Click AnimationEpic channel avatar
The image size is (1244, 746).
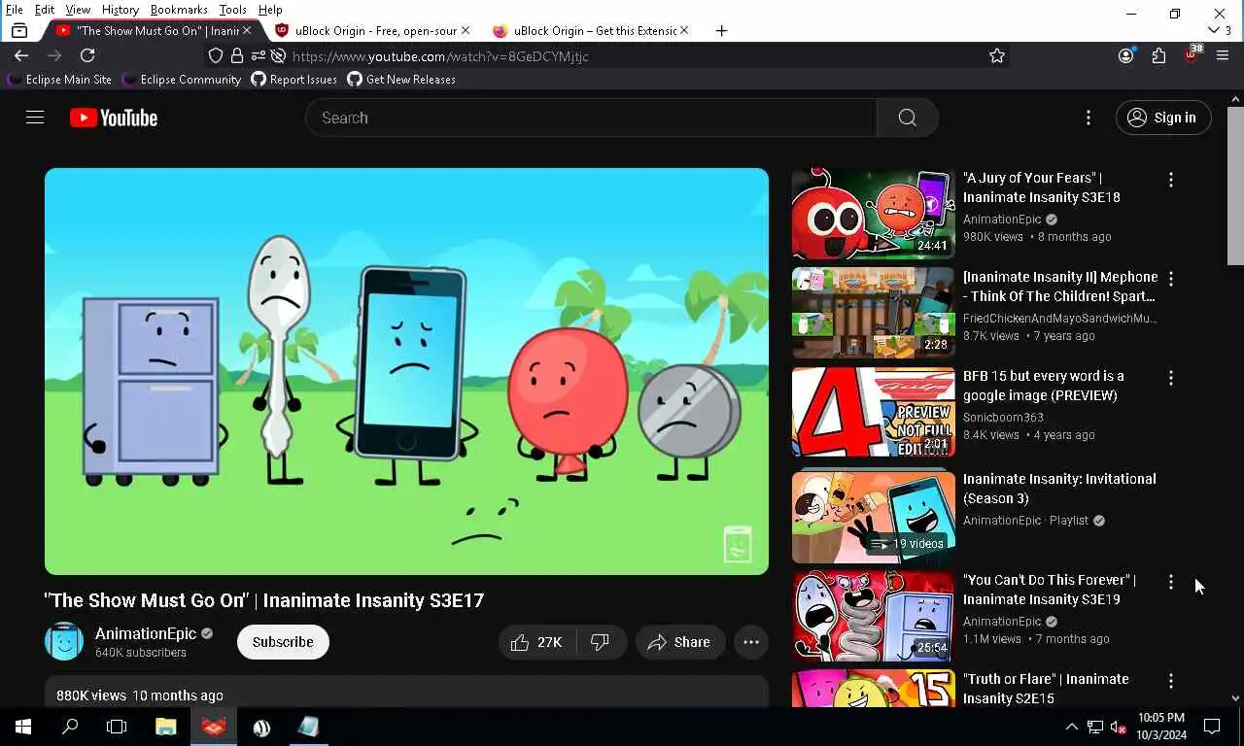[x=64, y=642]
